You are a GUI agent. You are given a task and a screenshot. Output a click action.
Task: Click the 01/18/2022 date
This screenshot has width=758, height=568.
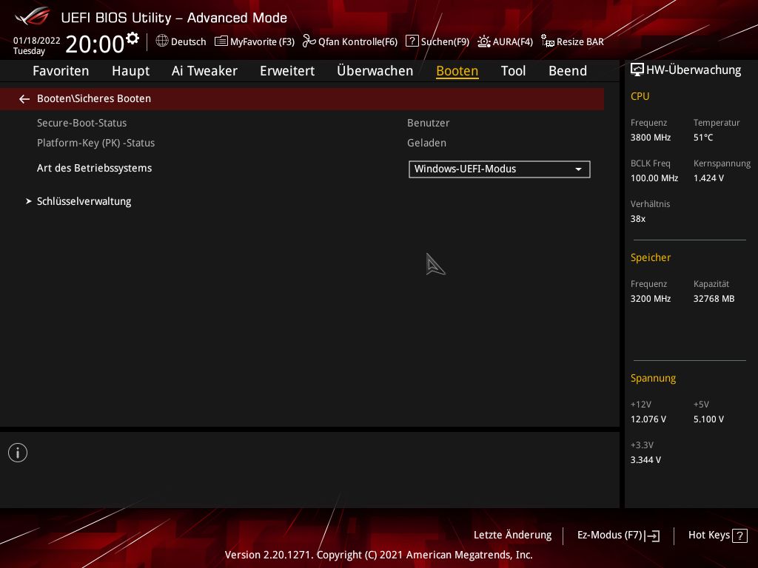37,41
